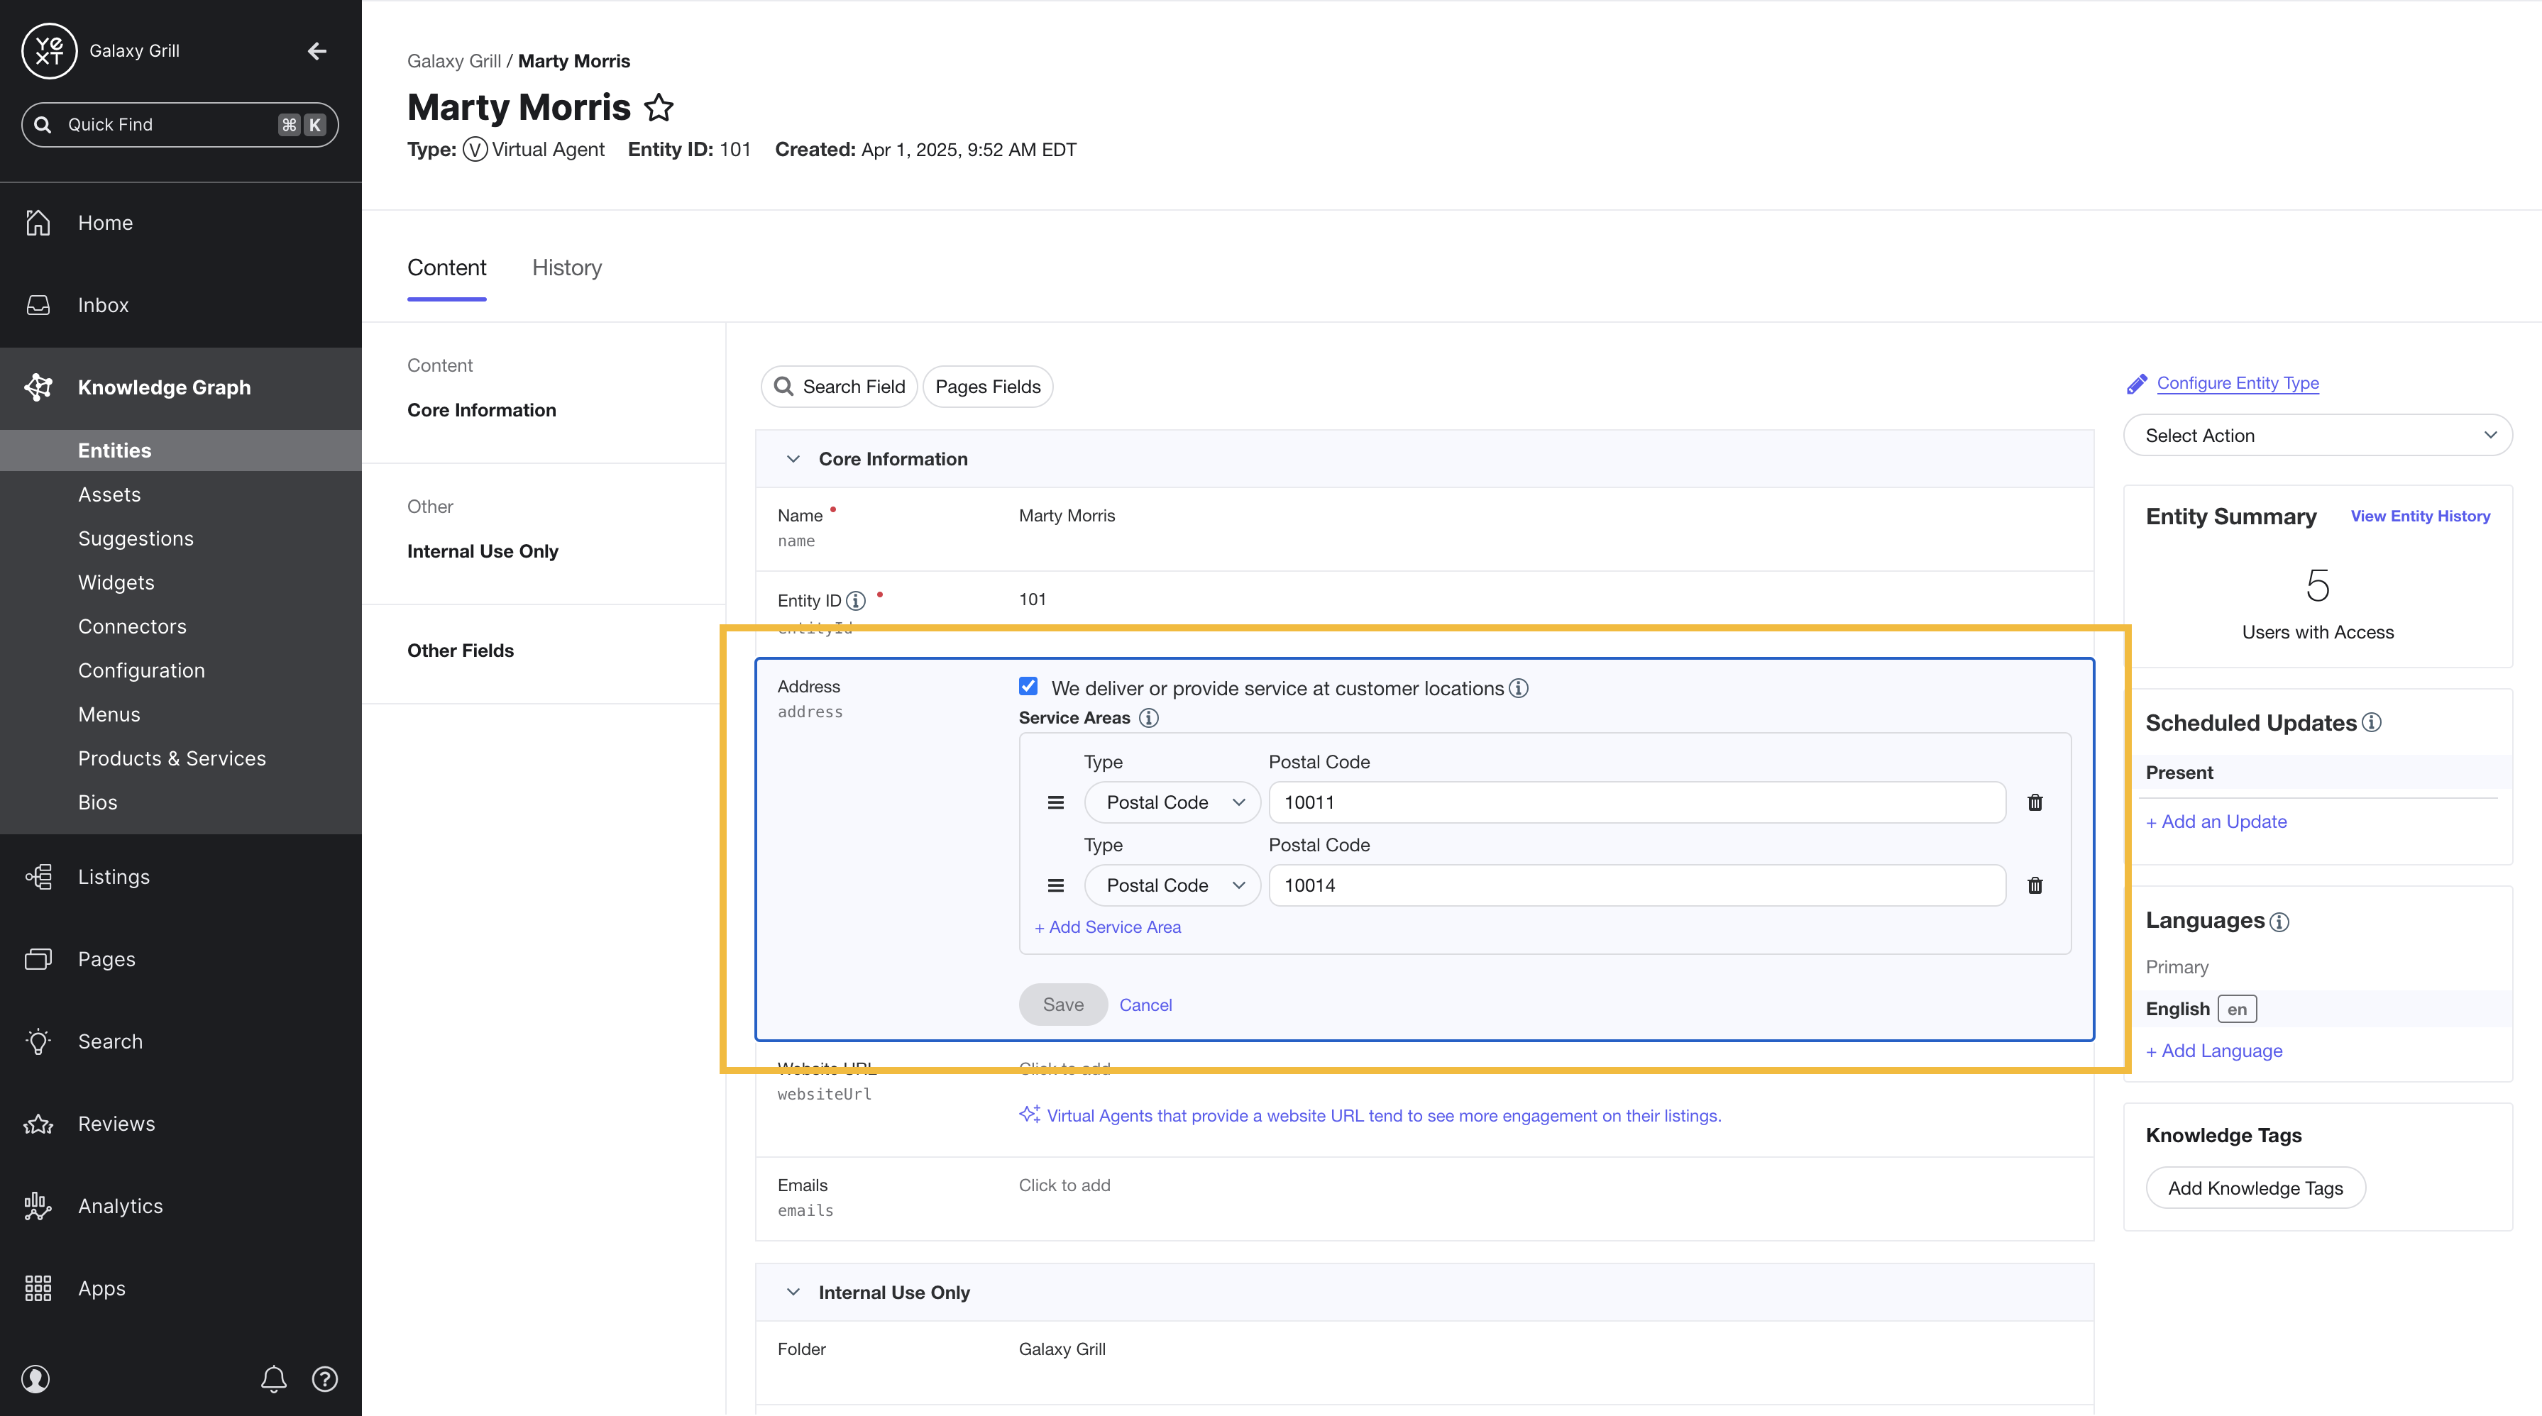Click the user profile avatar icon
2542x1416 pixels.
pyautogui.click(x=35, y=1378)
